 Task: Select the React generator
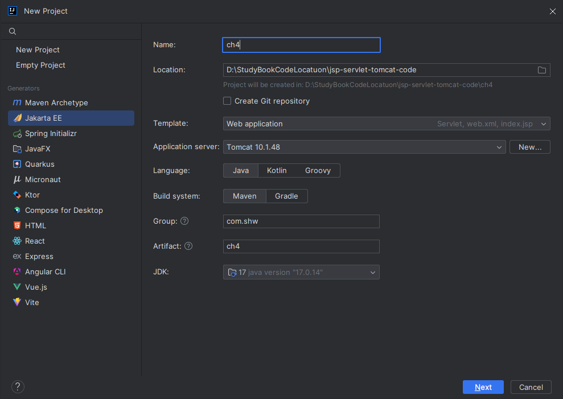pyautogui.click(x=34, y=241)
